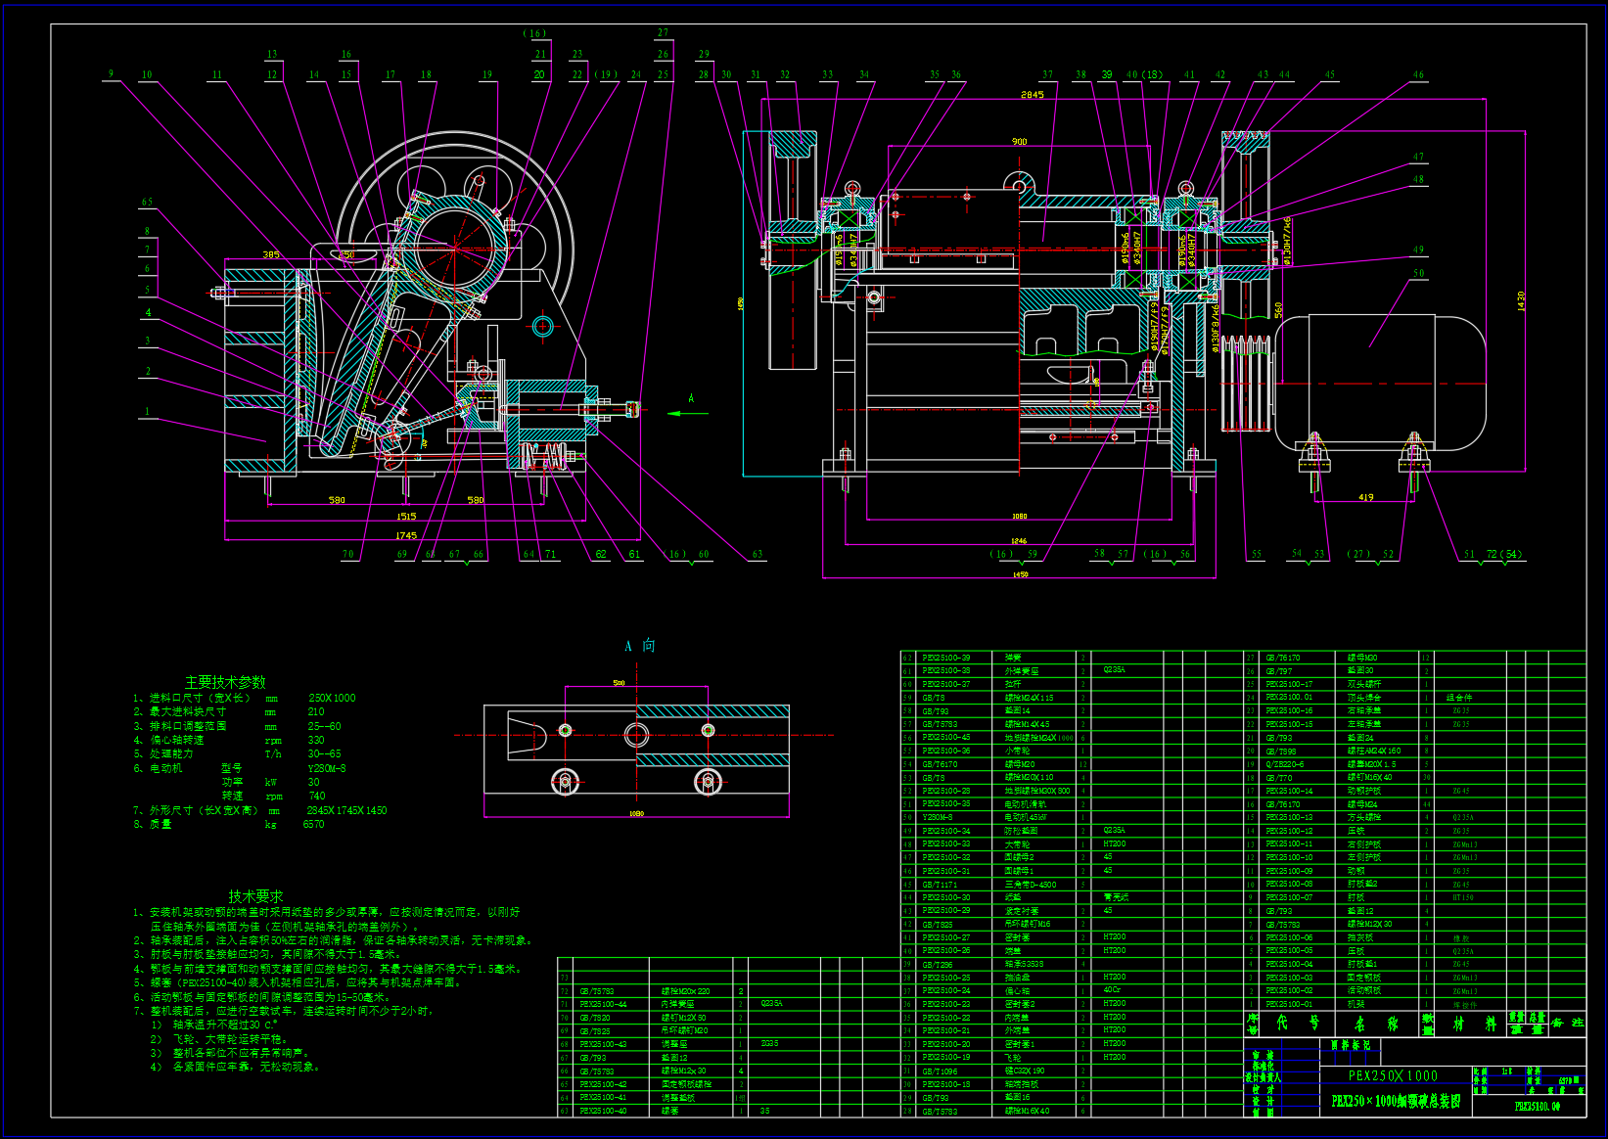
Task: Select parts list column header 代号
Action: [1298, 1023]
